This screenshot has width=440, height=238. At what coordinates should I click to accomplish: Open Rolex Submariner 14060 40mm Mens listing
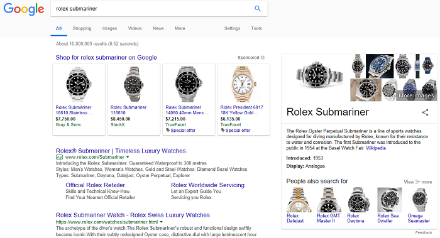187,110
